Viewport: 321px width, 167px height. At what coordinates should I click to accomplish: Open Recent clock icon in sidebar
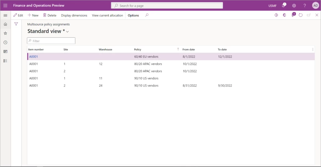point(6,42)
